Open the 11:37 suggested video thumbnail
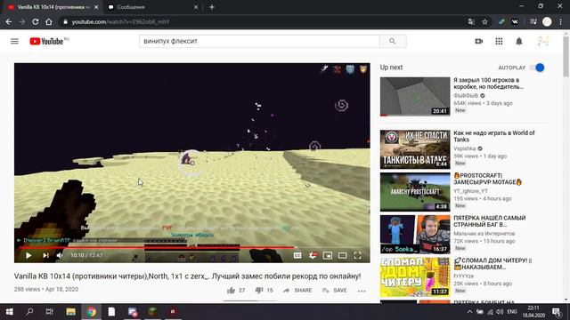This screenshot has height=320, width=570. pos(415,276)
